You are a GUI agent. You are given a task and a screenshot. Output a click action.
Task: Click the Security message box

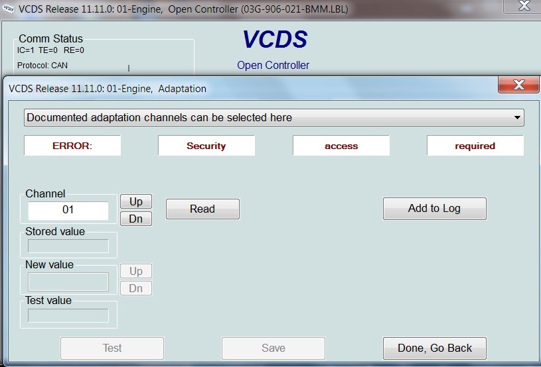[x=206, y=146]
